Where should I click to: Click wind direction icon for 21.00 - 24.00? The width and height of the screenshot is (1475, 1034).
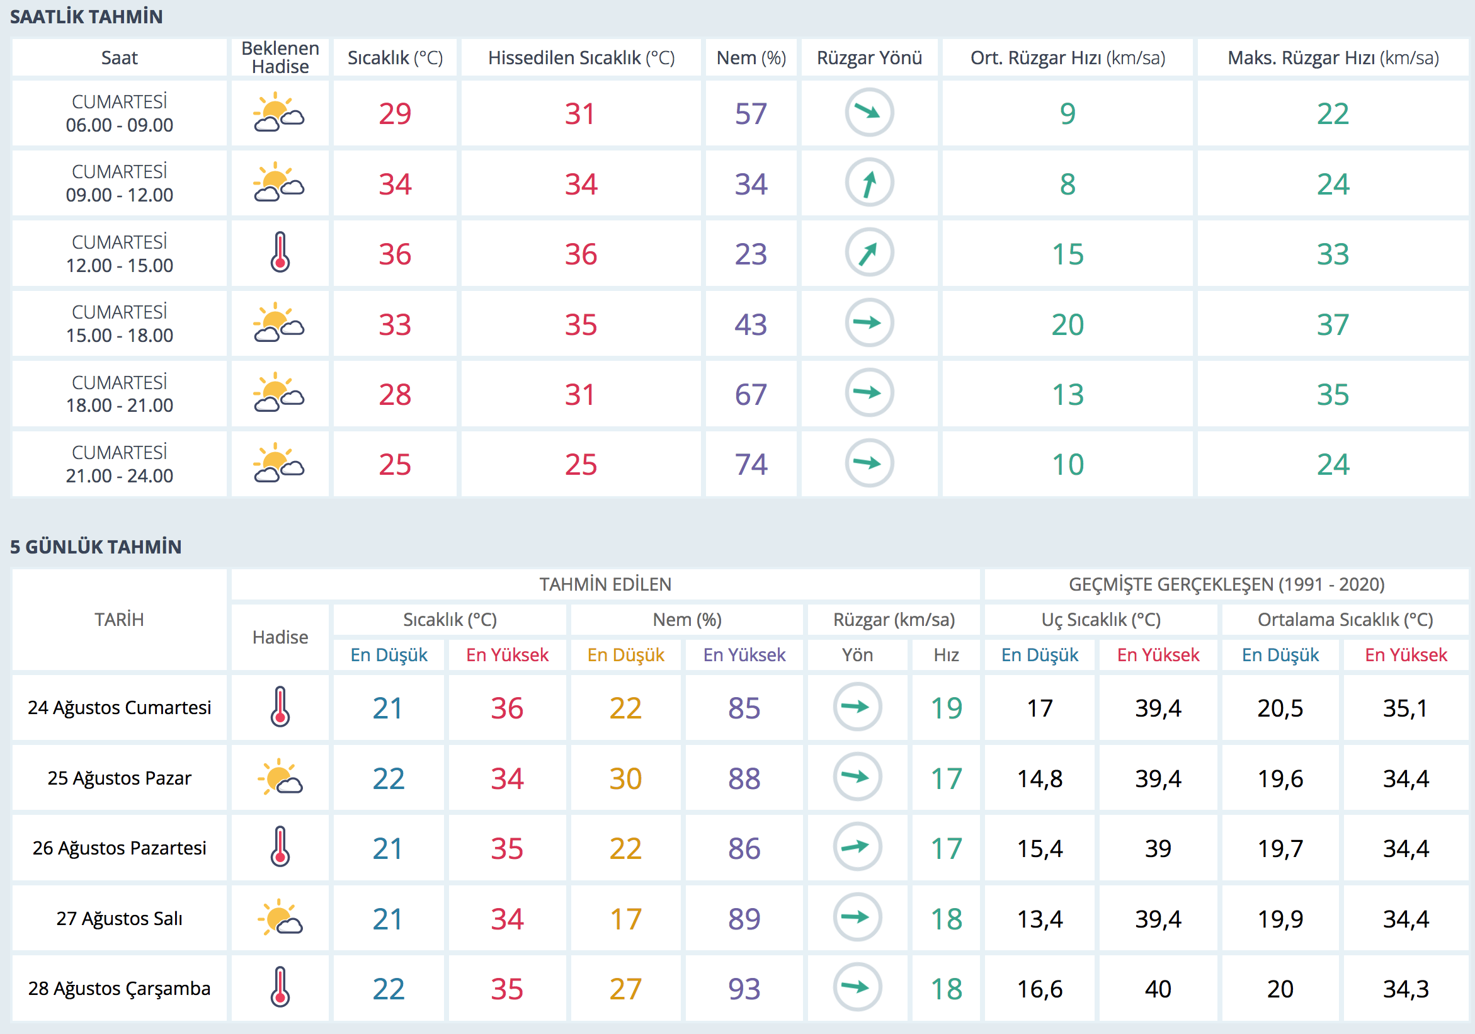(868, 463)
